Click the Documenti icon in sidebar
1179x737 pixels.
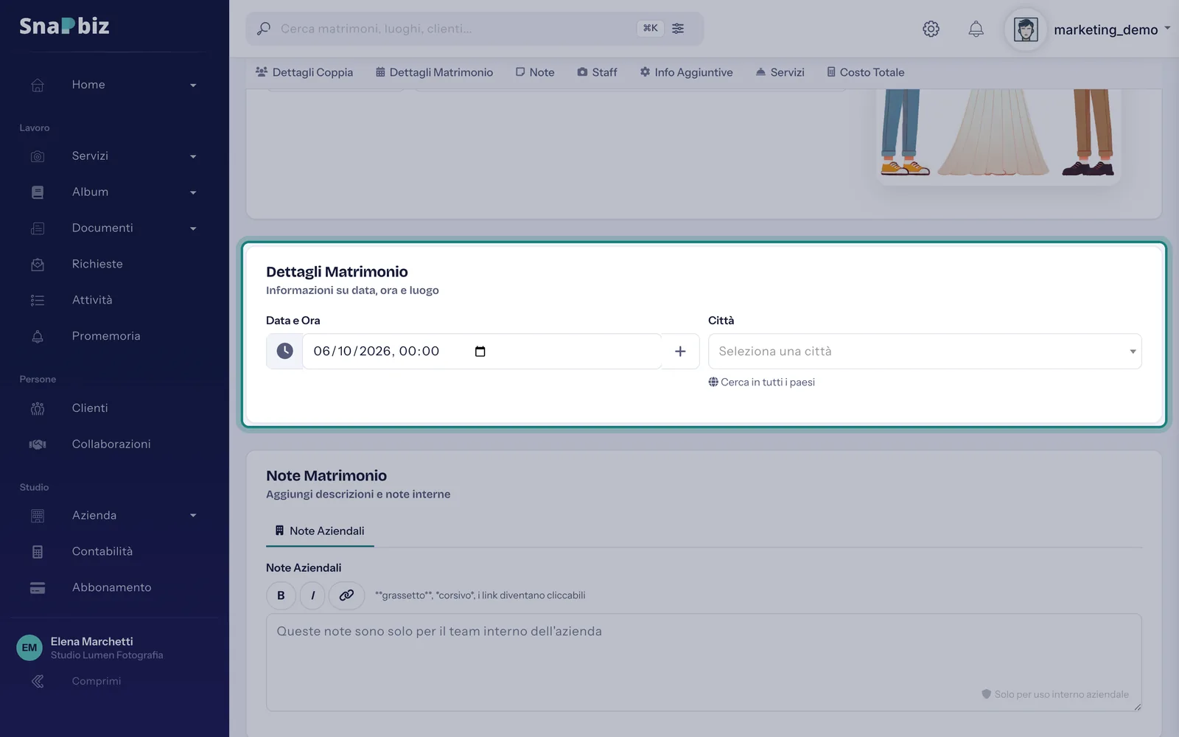pos(38,228)
